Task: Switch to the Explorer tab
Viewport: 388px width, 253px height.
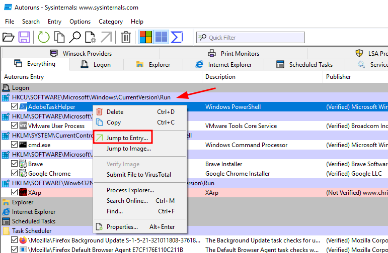Action: [153, 65]
